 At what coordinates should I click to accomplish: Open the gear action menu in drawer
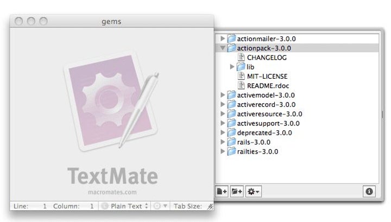click(x=254, y=191)
